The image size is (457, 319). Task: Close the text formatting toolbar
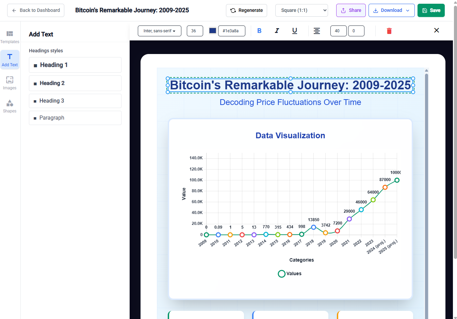(x=437, y=30)
